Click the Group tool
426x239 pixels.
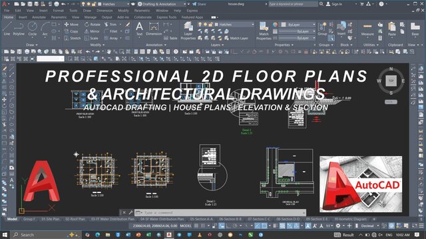322,29
